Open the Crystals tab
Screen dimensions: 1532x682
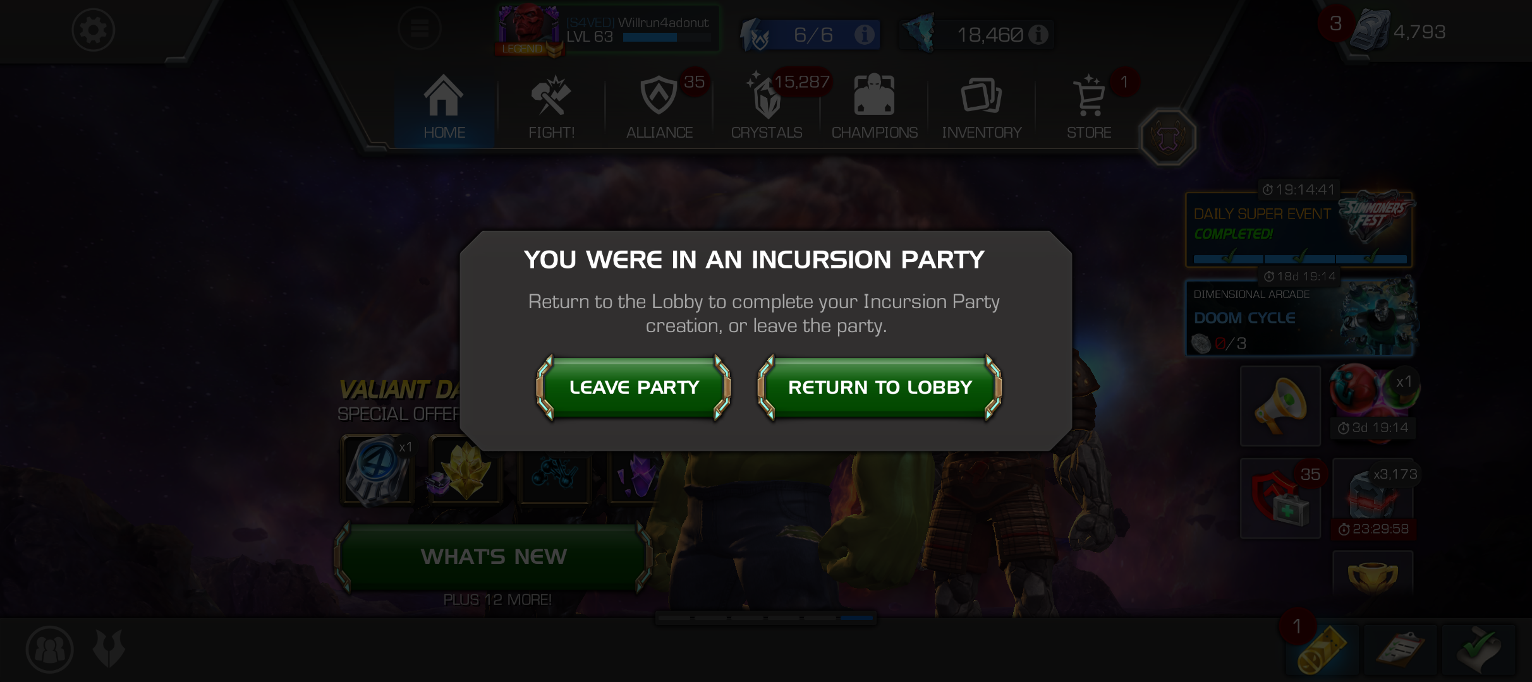(x=767, y=107)
